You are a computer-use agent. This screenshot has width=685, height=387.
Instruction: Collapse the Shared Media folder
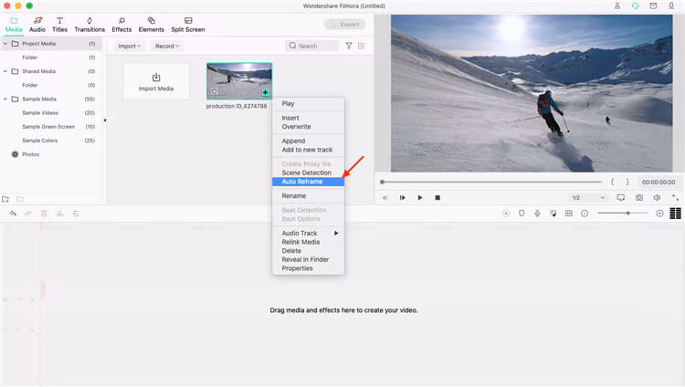[5, 71]
